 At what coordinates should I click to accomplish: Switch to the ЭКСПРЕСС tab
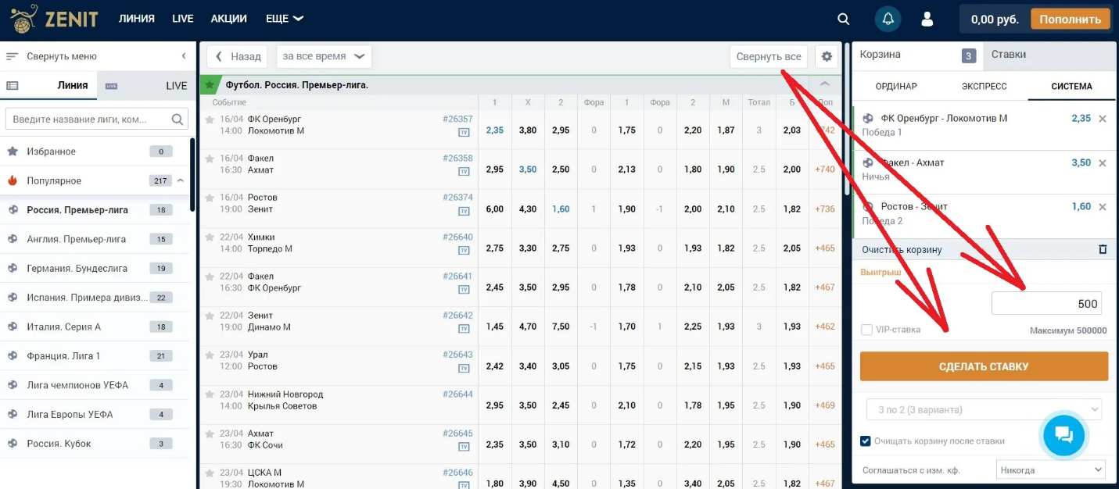[984, 87]
